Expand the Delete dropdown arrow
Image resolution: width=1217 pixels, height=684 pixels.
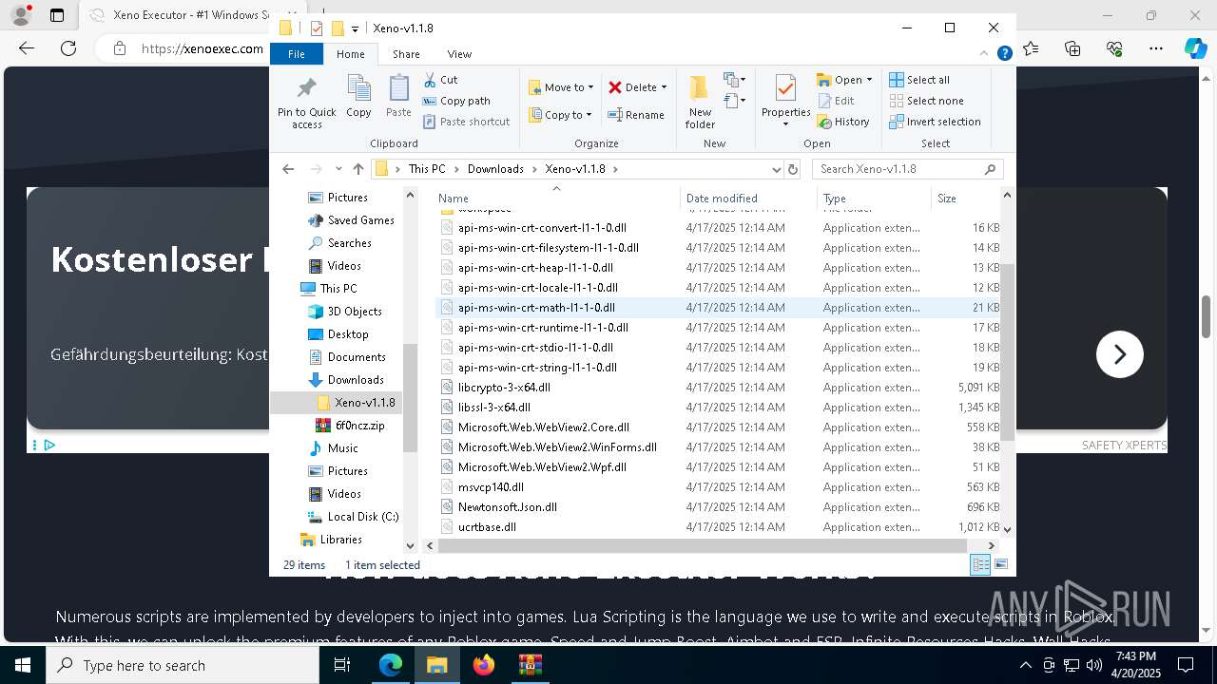click(664, 87)
